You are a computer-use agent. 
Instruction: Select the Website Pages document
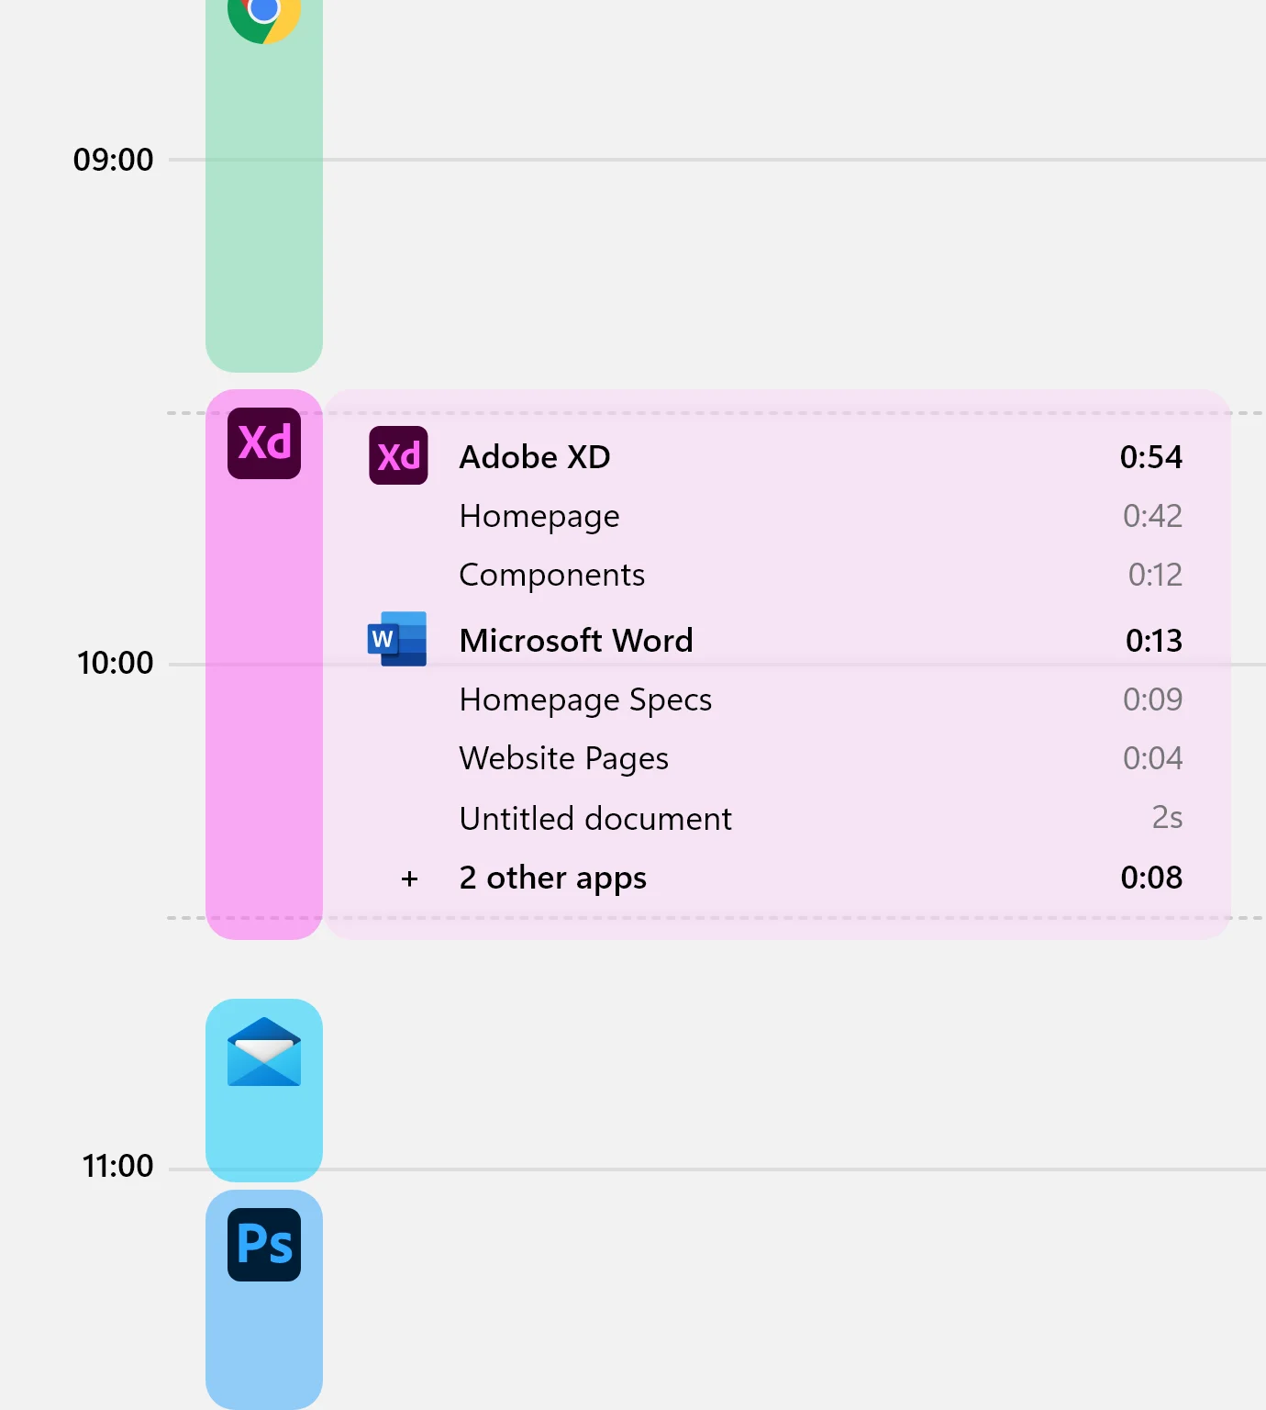point(563,758)
